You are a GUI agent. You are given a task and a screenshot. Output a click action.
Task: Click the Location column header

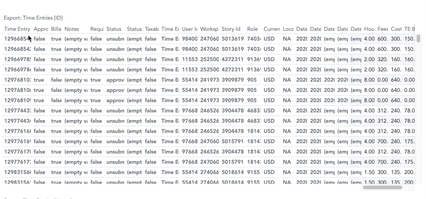tap(288, 29)
